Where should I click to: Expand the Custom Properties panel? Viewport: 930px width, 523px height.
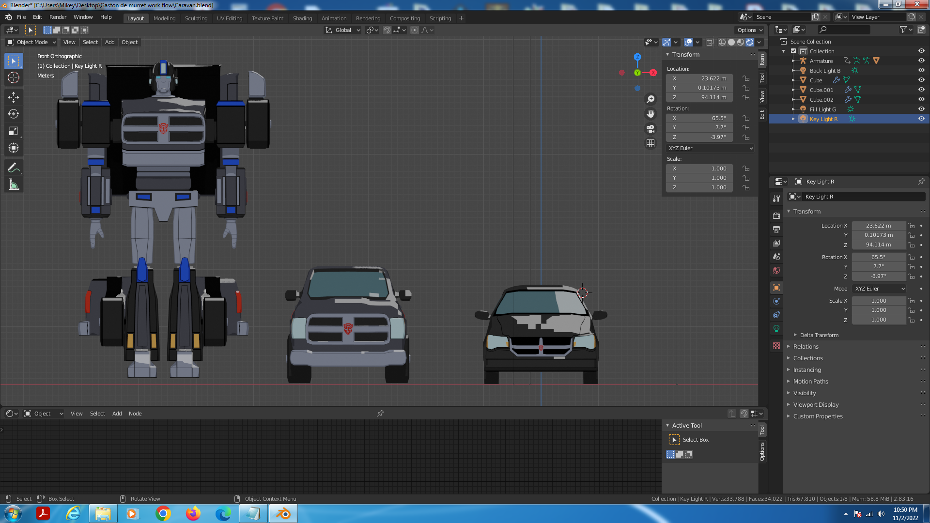pyautogui.click(x=817, y=416)
